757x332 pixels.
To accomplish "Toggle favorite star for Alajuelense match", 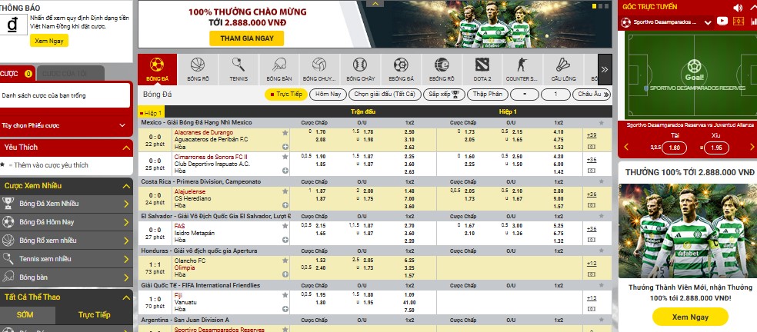I will pos(285,191).
